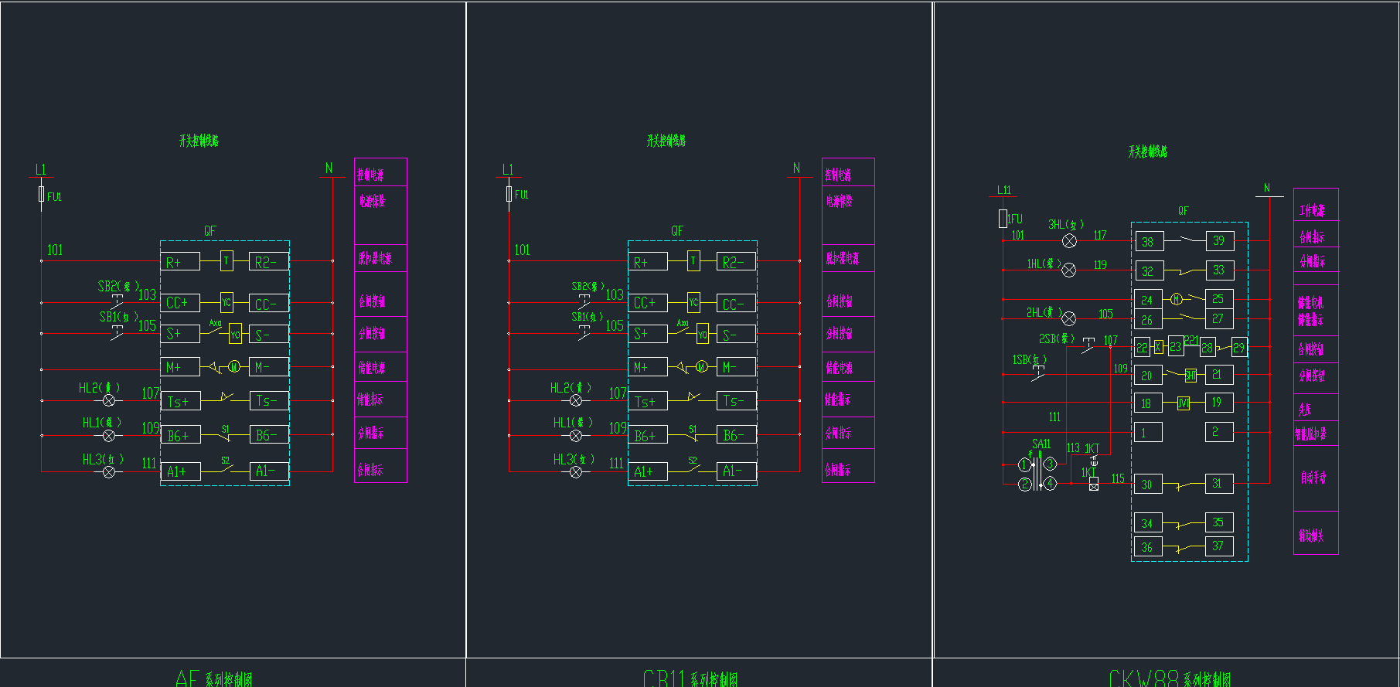
Task: Click SA11 selector switch contact 4
Action: (1050, 484)
